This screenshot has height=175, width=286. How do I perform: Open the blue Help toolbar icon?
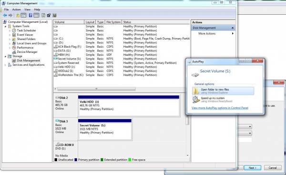pos(31,15)
